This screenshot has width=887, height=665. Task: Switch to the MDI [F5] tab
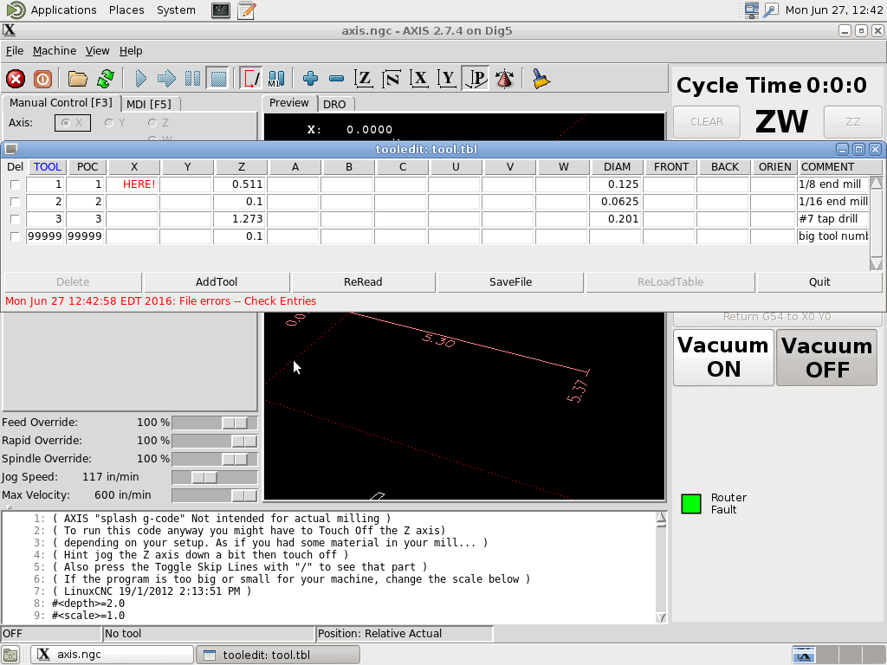[149, 104]
